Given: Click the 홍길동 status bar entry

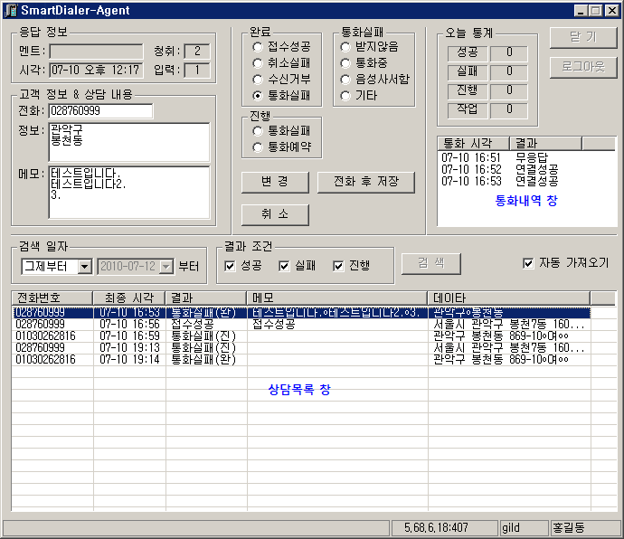Looking at the screenshot, I should [586, 528].
